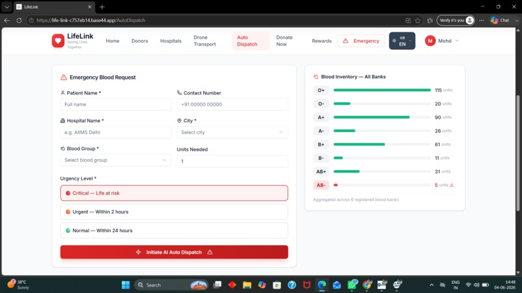The width and height of the screenshot is (522, 293).
Task: Click the taskbar Search box
Action: click(171, 285)
